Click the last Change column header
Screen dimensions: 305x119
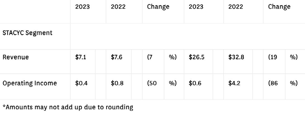[x=279, y=7]
